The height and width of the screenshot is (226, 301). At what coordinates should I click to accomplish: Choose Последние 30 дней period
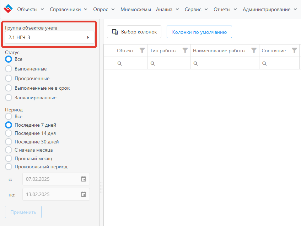(9, 142)
